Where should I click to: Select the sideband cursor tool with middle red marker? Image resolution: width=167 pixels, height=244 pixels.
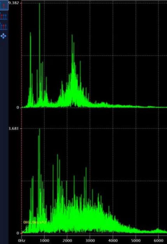pyautogui.click(x=4, y=26)
